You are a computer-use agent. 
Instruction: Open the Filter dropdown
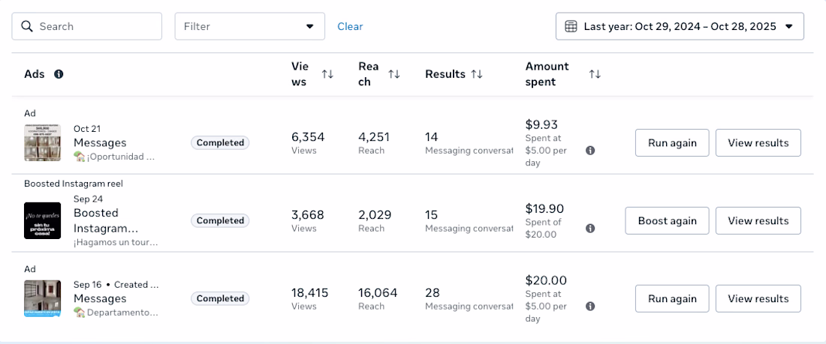(249, 26)
